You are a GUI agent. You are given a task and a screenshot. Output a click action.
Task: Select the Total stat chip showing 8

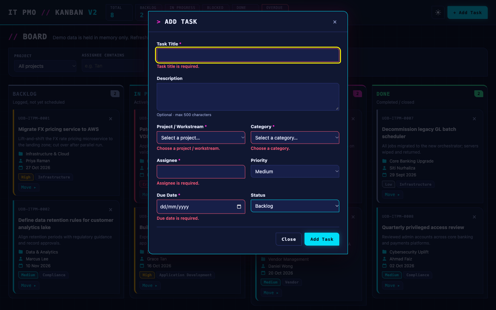pyautogui.click(x=119, y=12)
